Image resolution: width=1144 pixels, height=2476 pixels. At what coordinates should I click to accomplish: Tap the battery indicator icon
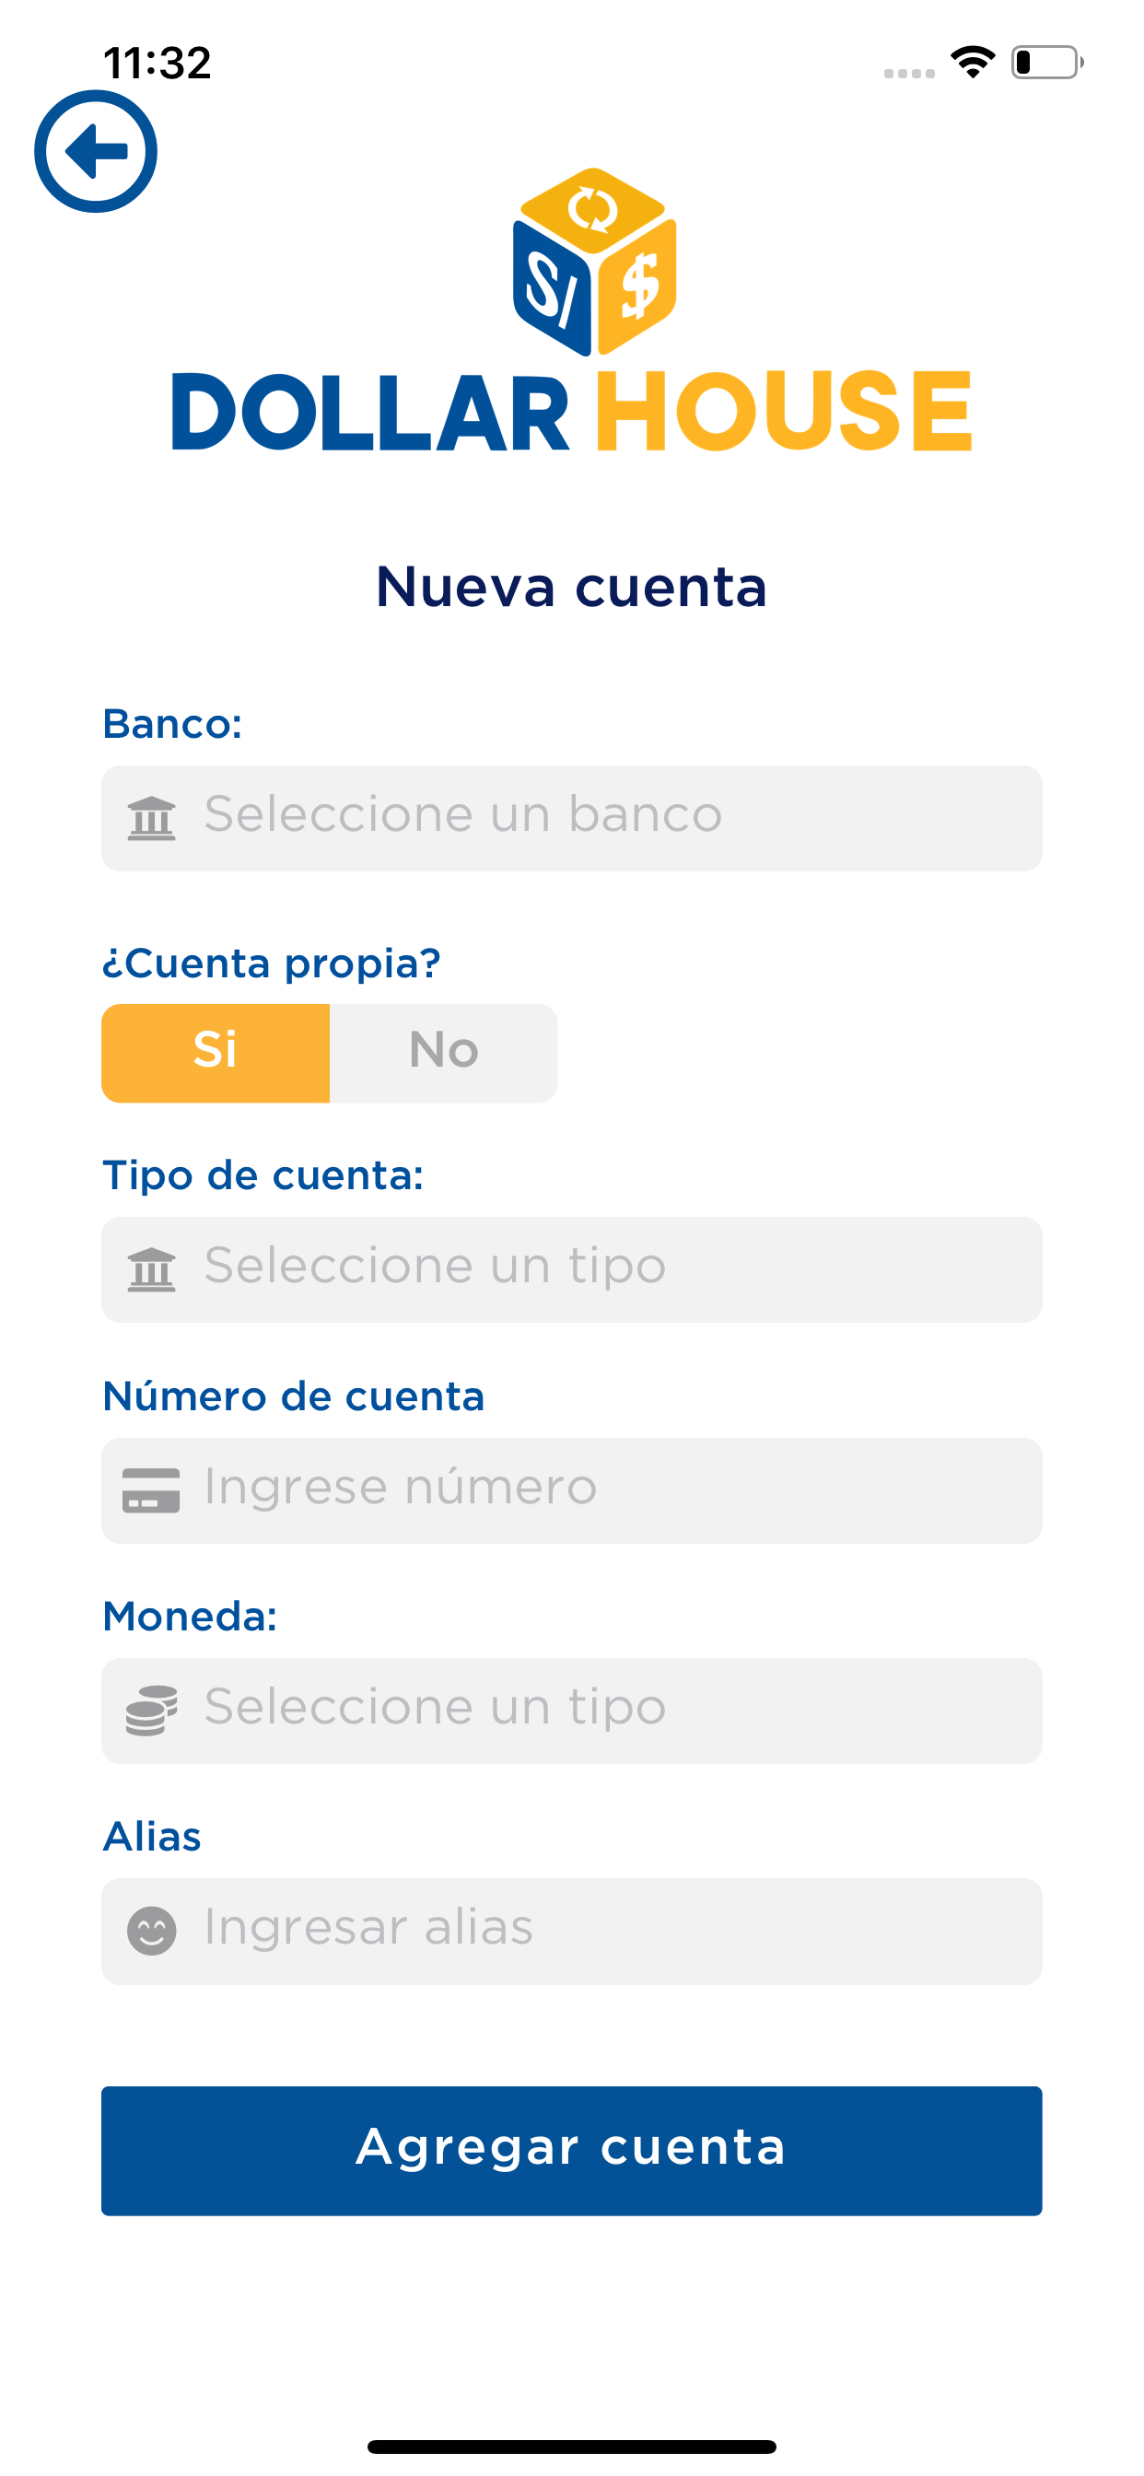(x=1046, y=63)
